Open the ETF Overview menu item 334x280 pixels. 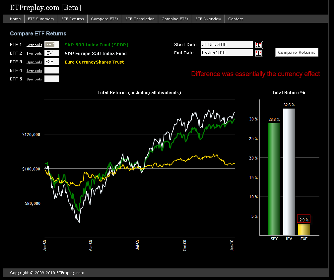(x=208, y=19)
